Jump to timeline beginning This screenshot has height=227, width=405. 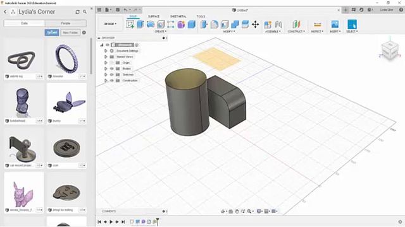[x=99, y=221]
